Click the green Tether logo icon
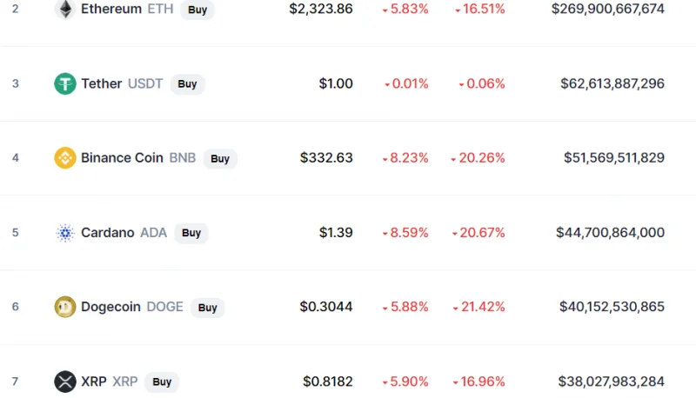The height and width of the screenshot is (398, 696). point(65,83)
